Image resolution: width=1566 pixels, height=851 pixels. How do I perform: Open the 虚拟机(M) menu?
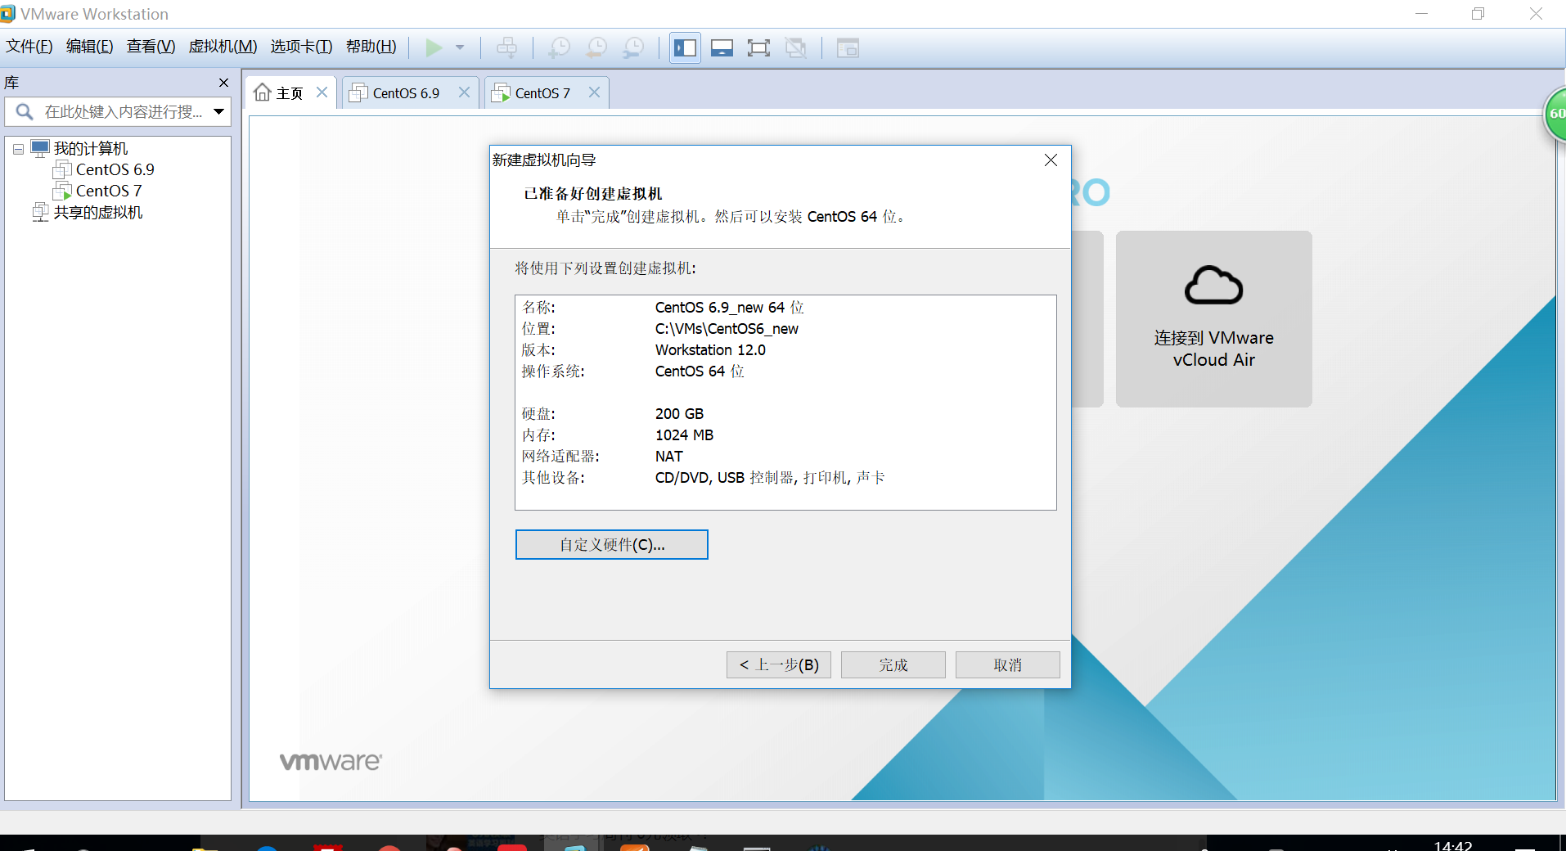tap(223, 47)
